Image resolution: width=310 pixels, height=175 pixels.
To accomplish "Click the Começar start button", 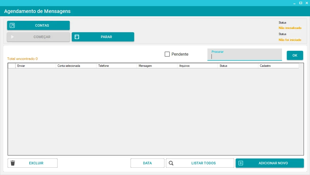I will click(x=38, y=37).
